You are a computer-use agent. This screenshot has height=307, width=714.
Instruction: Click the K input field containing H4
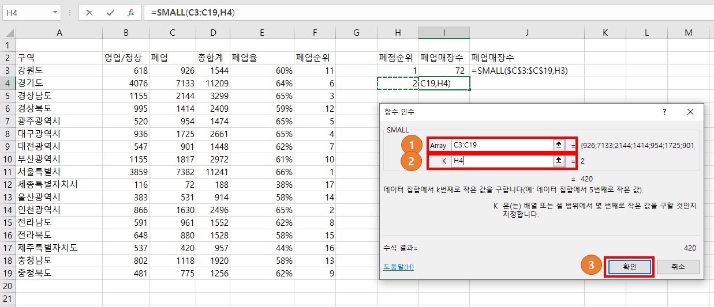[502, 162]
